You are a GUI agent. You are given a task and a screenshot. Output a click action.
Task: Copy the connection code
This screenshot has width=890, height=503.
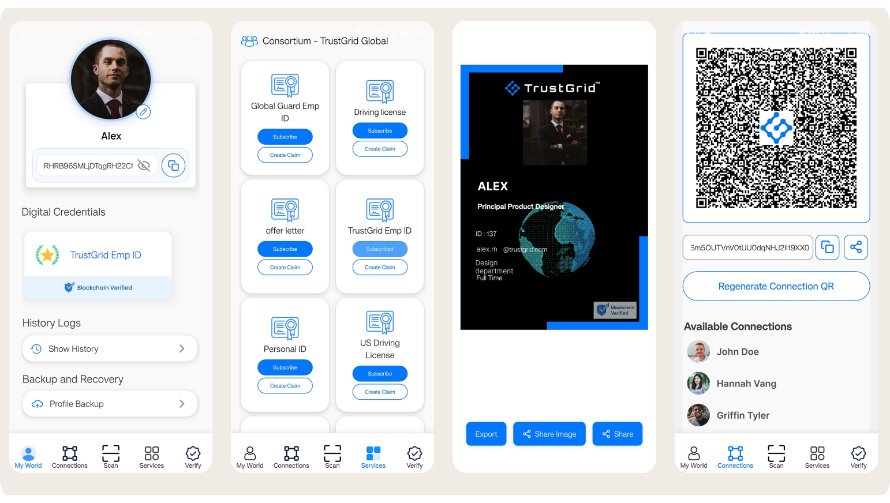(828, 247)
